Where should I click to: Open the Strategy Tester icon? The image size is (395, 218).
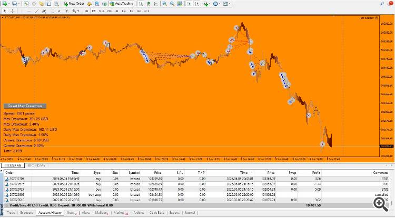click(56, 4)
